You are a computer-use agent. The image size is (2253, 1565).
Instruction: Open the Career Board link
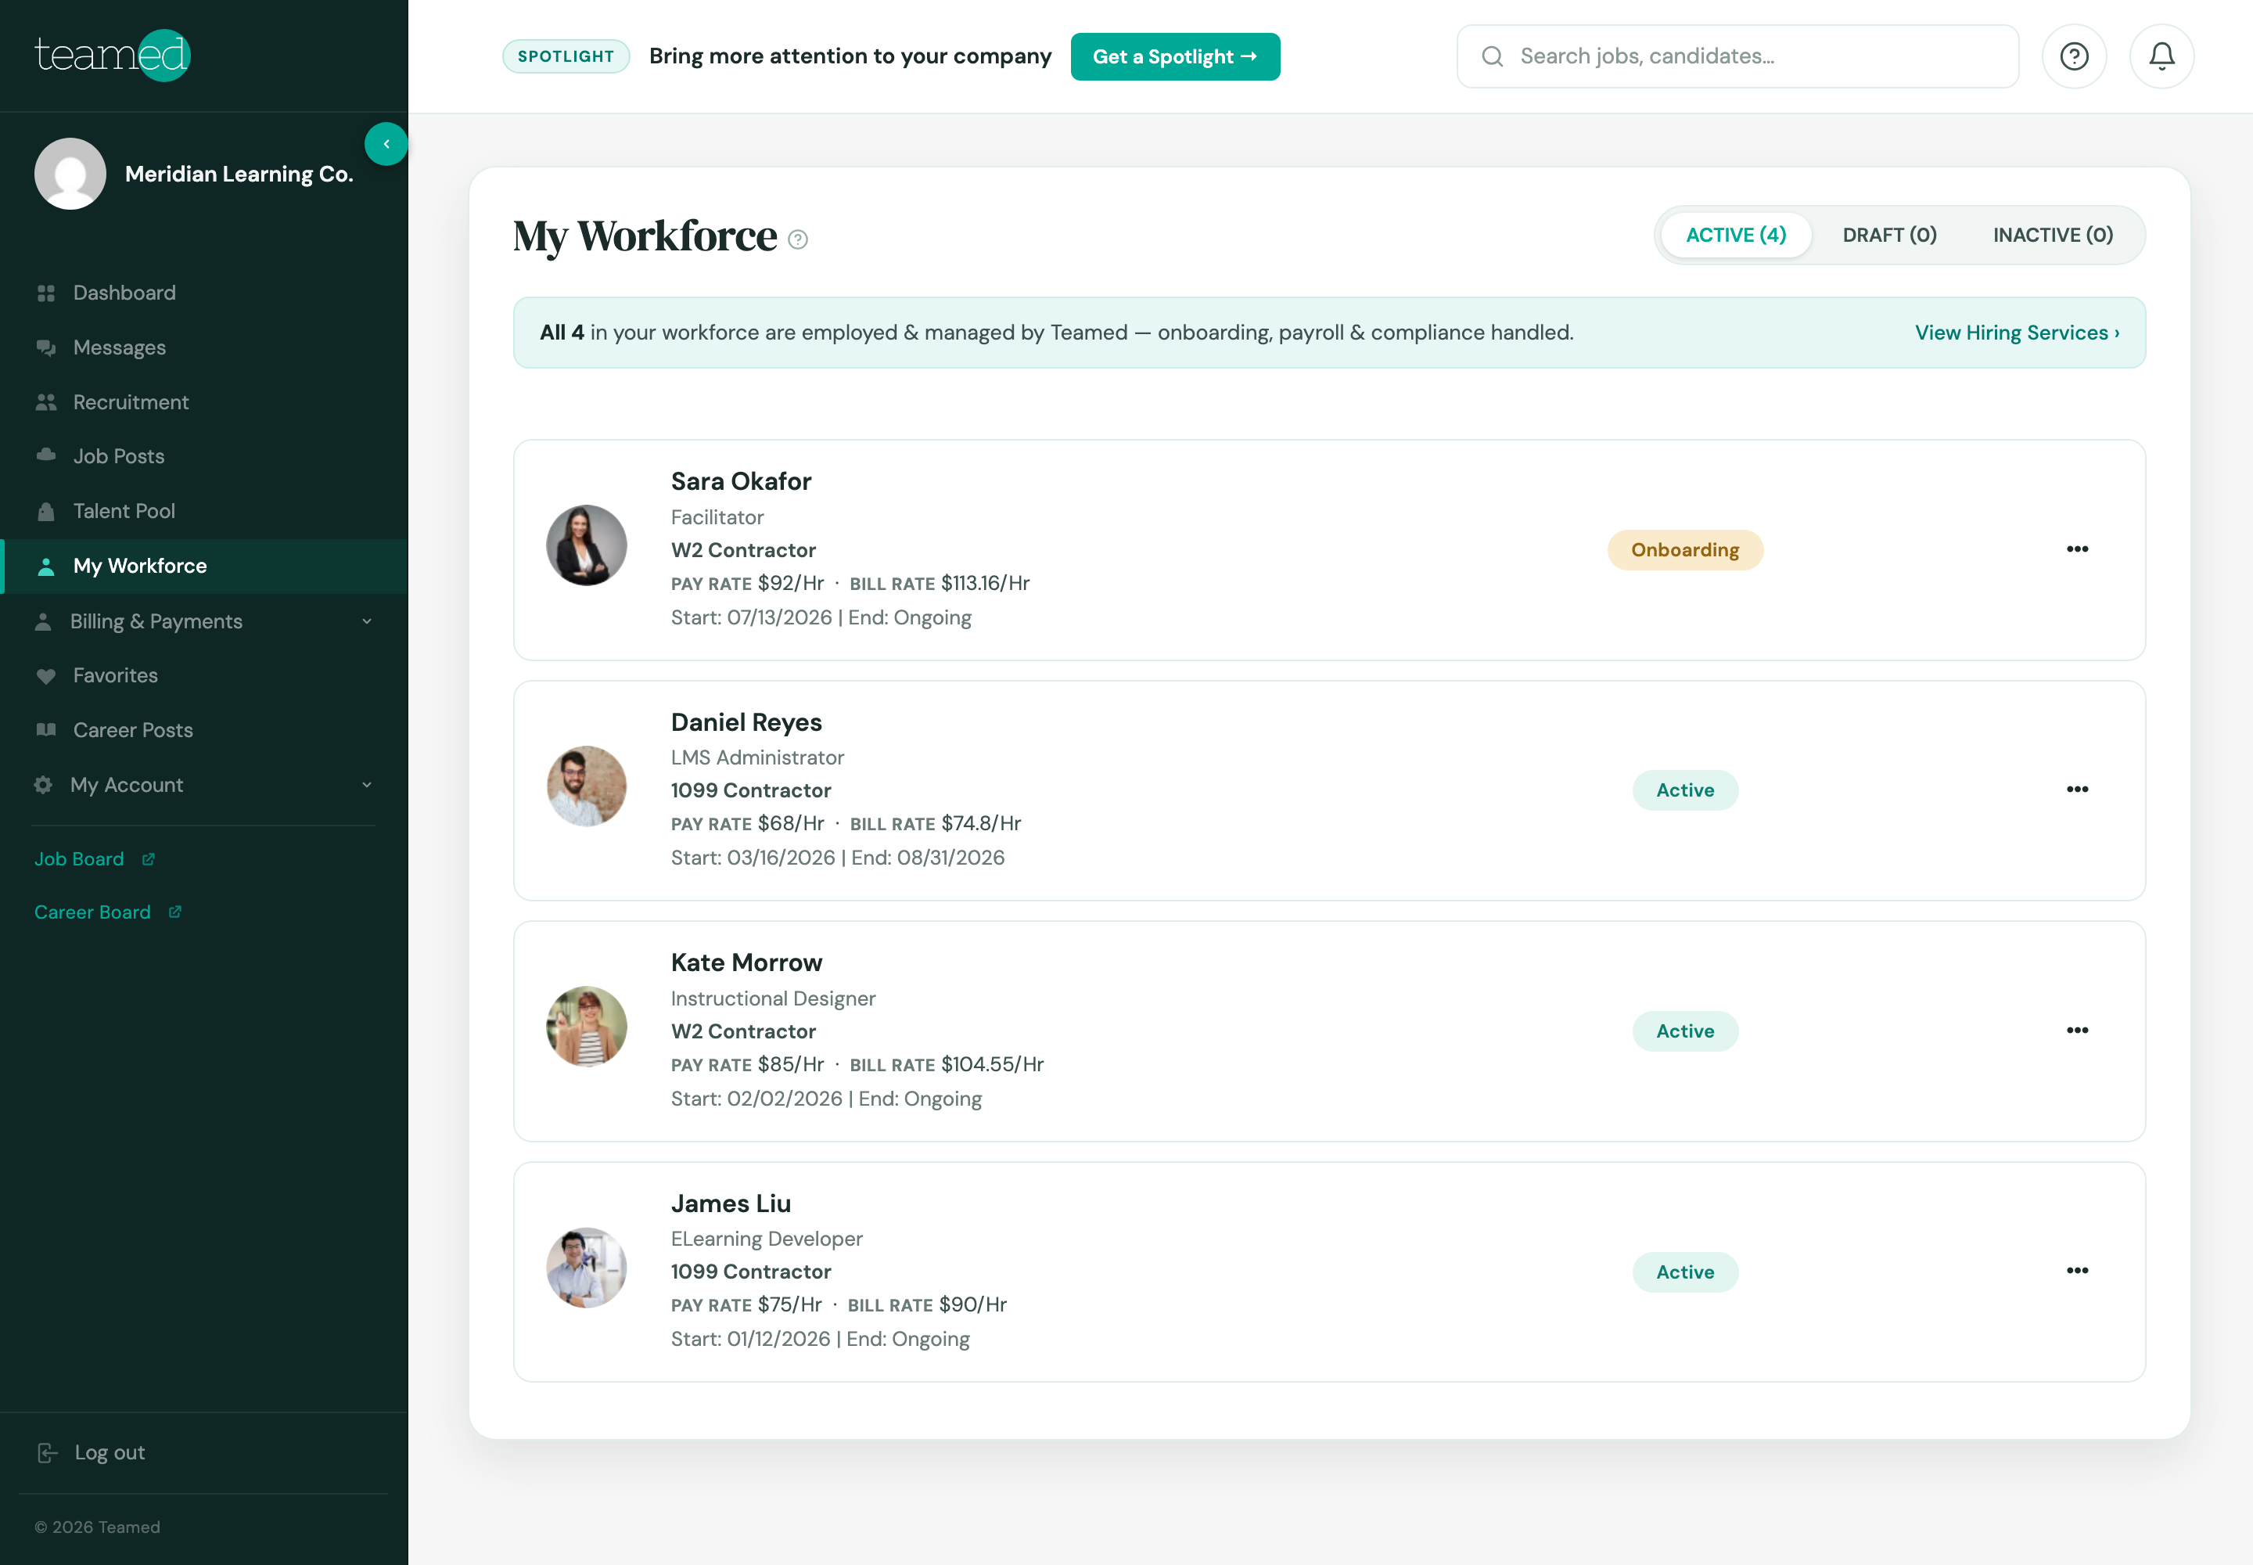pos(108,912)
